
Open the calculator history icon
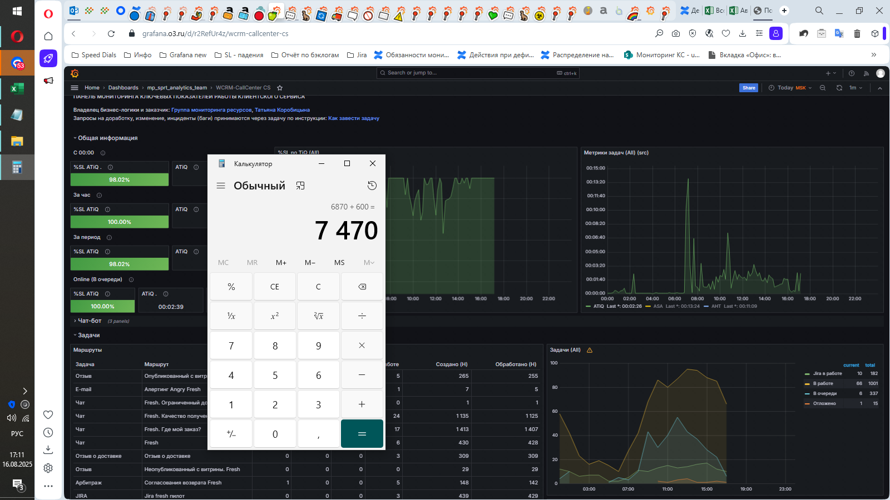point(372,186)
